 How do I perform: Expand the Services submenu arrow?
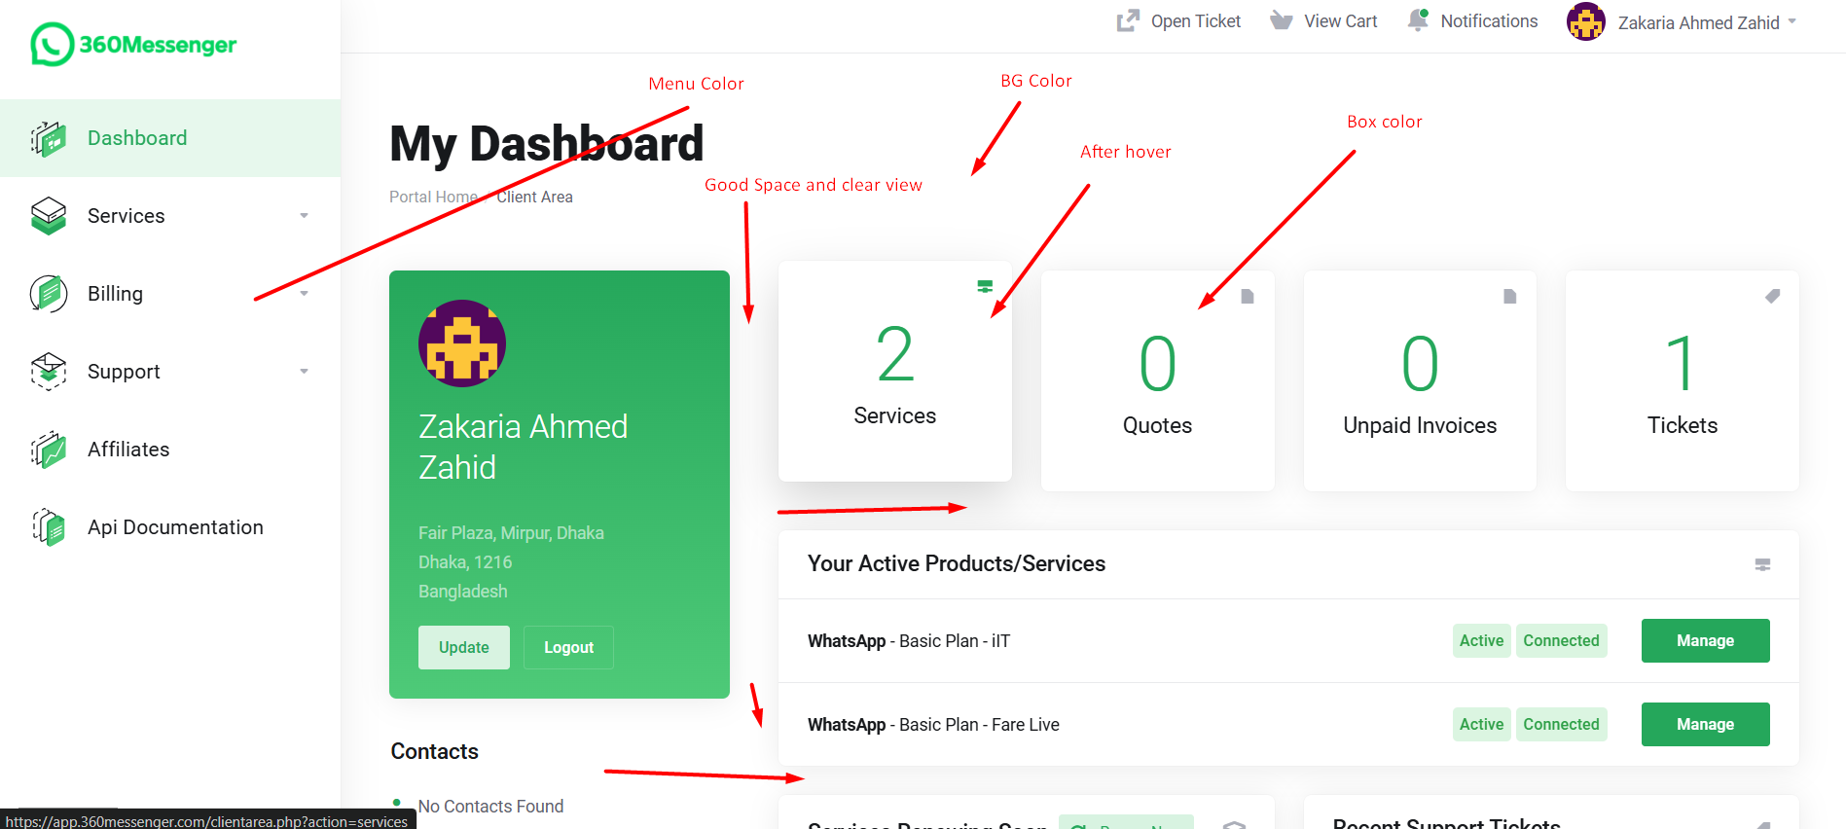305,216
